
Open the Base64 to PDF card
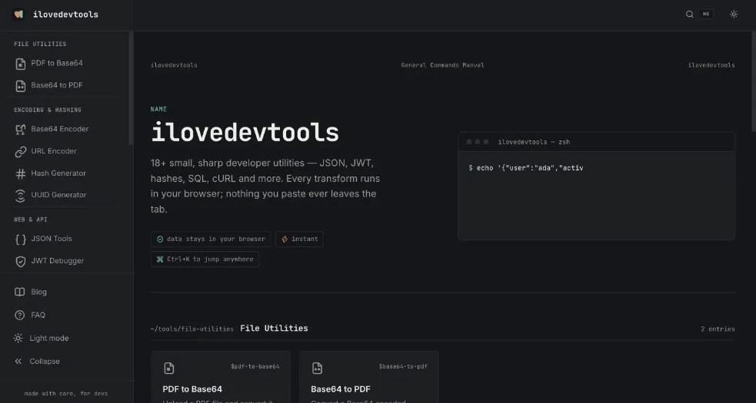368,377
